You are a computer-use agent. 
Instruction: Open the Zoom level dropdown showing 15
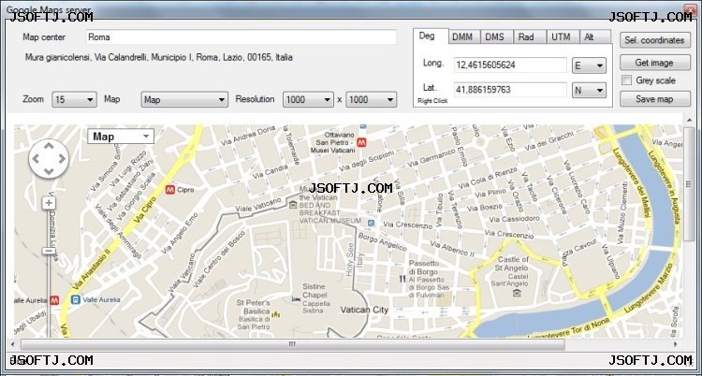pyautogui.click(x=74, y=99)
